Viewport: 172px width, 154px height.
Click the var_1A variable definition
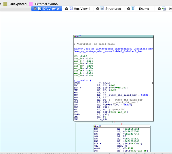point(83,68)
